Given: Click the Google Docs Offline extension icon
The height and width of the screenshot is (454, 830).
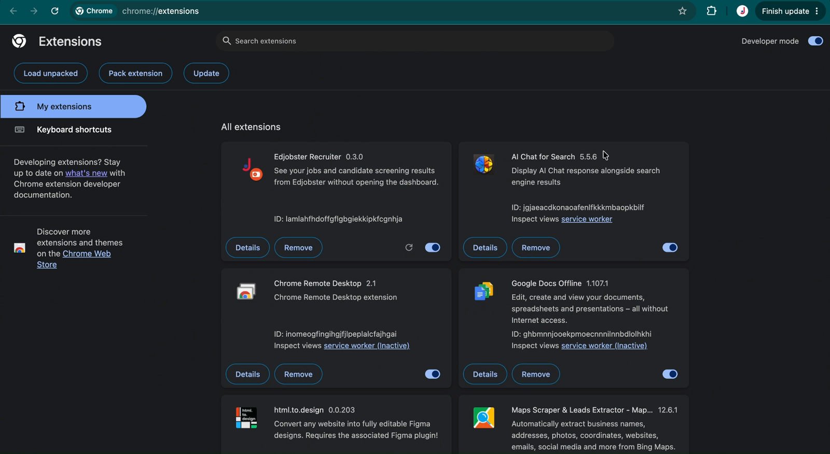Looking at the screenshot, I should [x=483, y=291].
